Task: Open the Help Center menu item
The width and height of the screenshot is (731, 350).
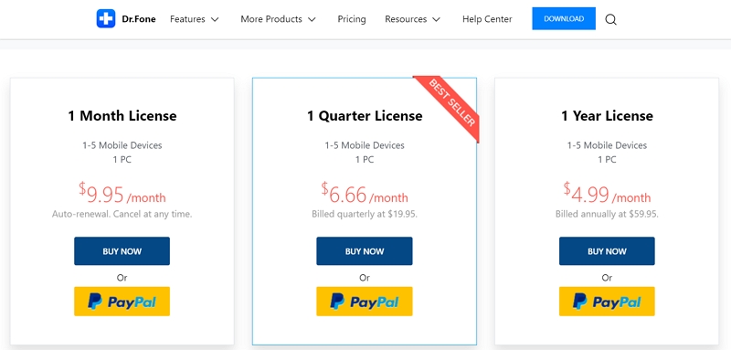Action: coord(487,19)
